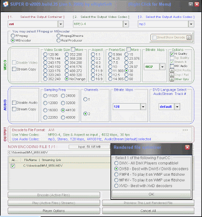Select 352:288 video scale size
202x217 pixels.
click(67, 54)
